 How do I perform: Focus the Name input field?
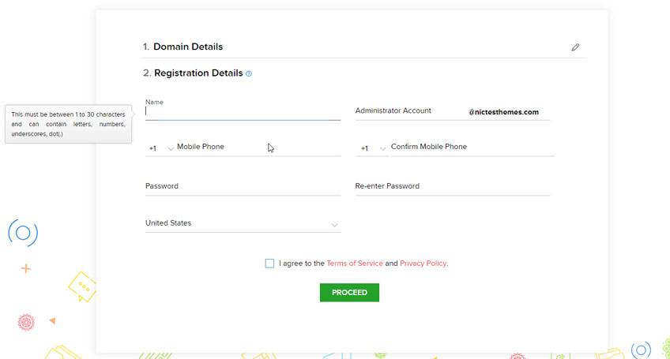pos(243,111)
